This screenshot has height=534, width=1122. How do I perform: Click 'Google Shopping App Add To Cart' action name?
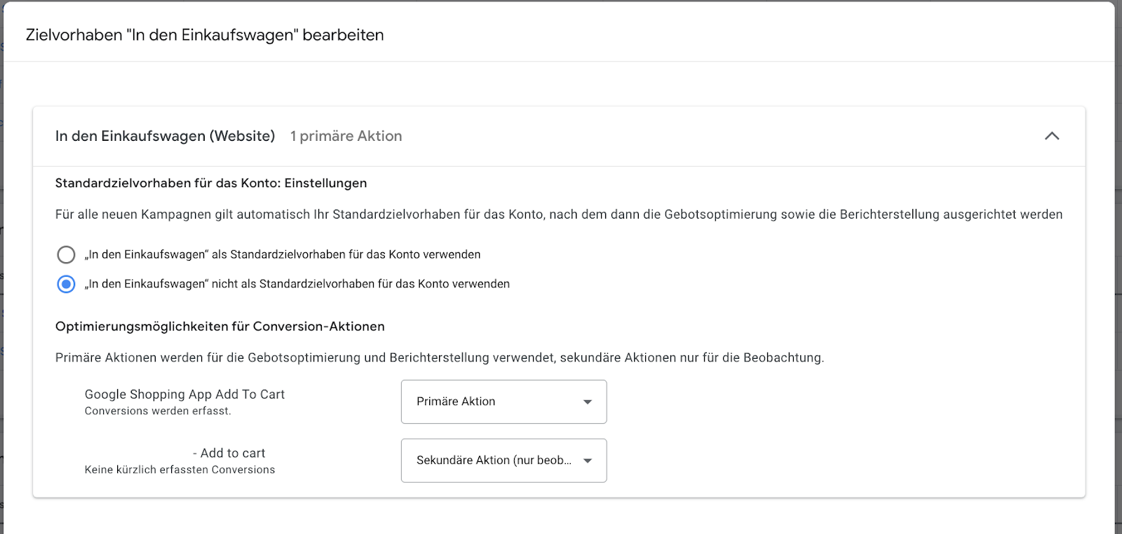tap(184, 395)
